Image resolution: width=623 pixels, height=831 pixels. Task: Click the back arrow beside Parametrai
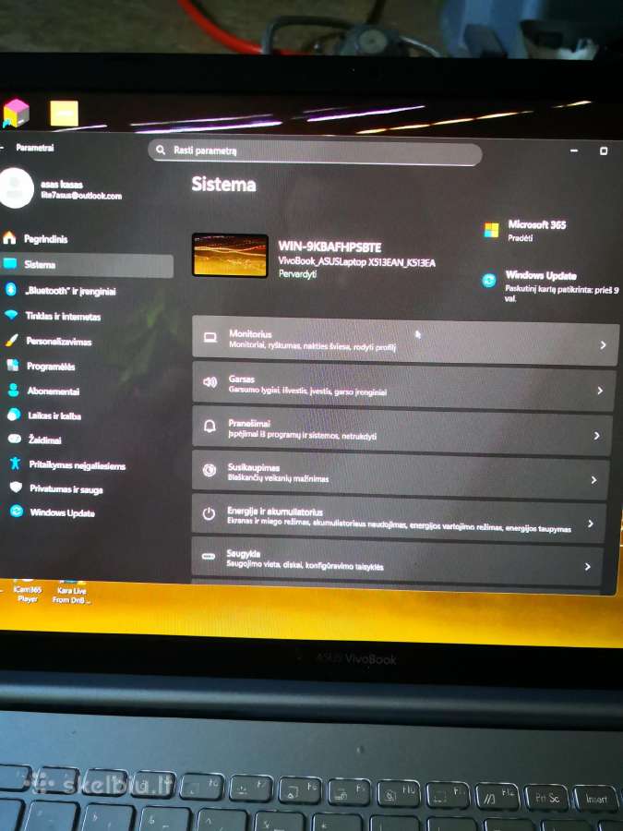tap(3, 148)
